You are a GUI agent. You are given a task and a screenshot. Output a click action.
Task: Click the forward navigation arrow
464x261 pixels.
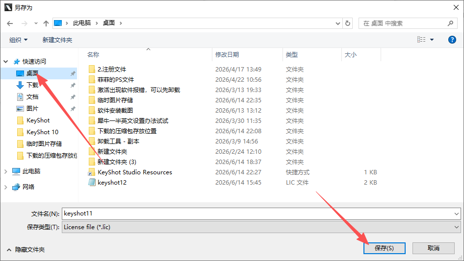coord(25,24)
